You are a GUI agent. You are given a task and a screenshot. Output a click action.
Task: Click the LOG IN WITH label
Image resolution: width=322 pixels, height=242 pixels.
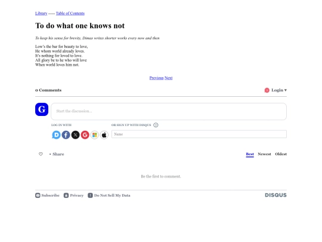click(x=61, y=125)
